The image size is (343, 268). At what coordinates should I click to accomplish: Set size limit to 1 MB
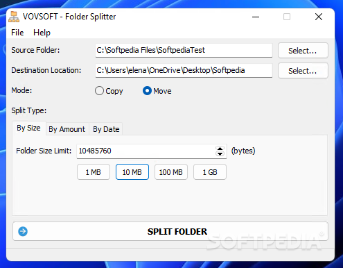pos(94,172)
